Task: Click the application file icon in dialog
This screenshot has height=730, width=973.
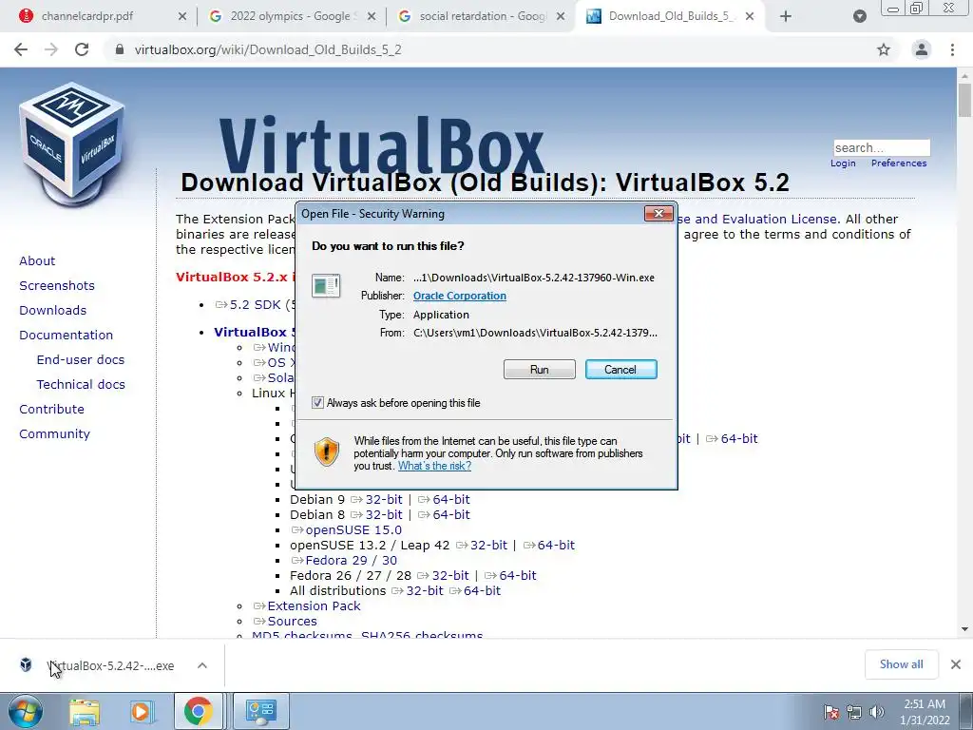Action: coord(326,286)
